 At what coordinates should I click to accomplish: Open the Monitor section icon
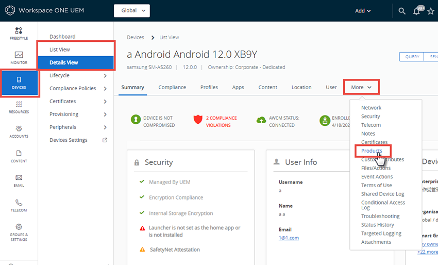pos(19,55)
